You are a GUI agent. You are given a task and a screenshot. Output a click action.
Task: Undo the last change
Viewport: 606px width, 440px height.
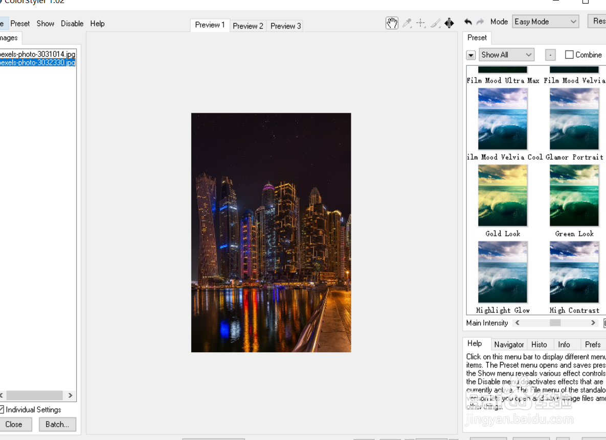tap(468, 22)
